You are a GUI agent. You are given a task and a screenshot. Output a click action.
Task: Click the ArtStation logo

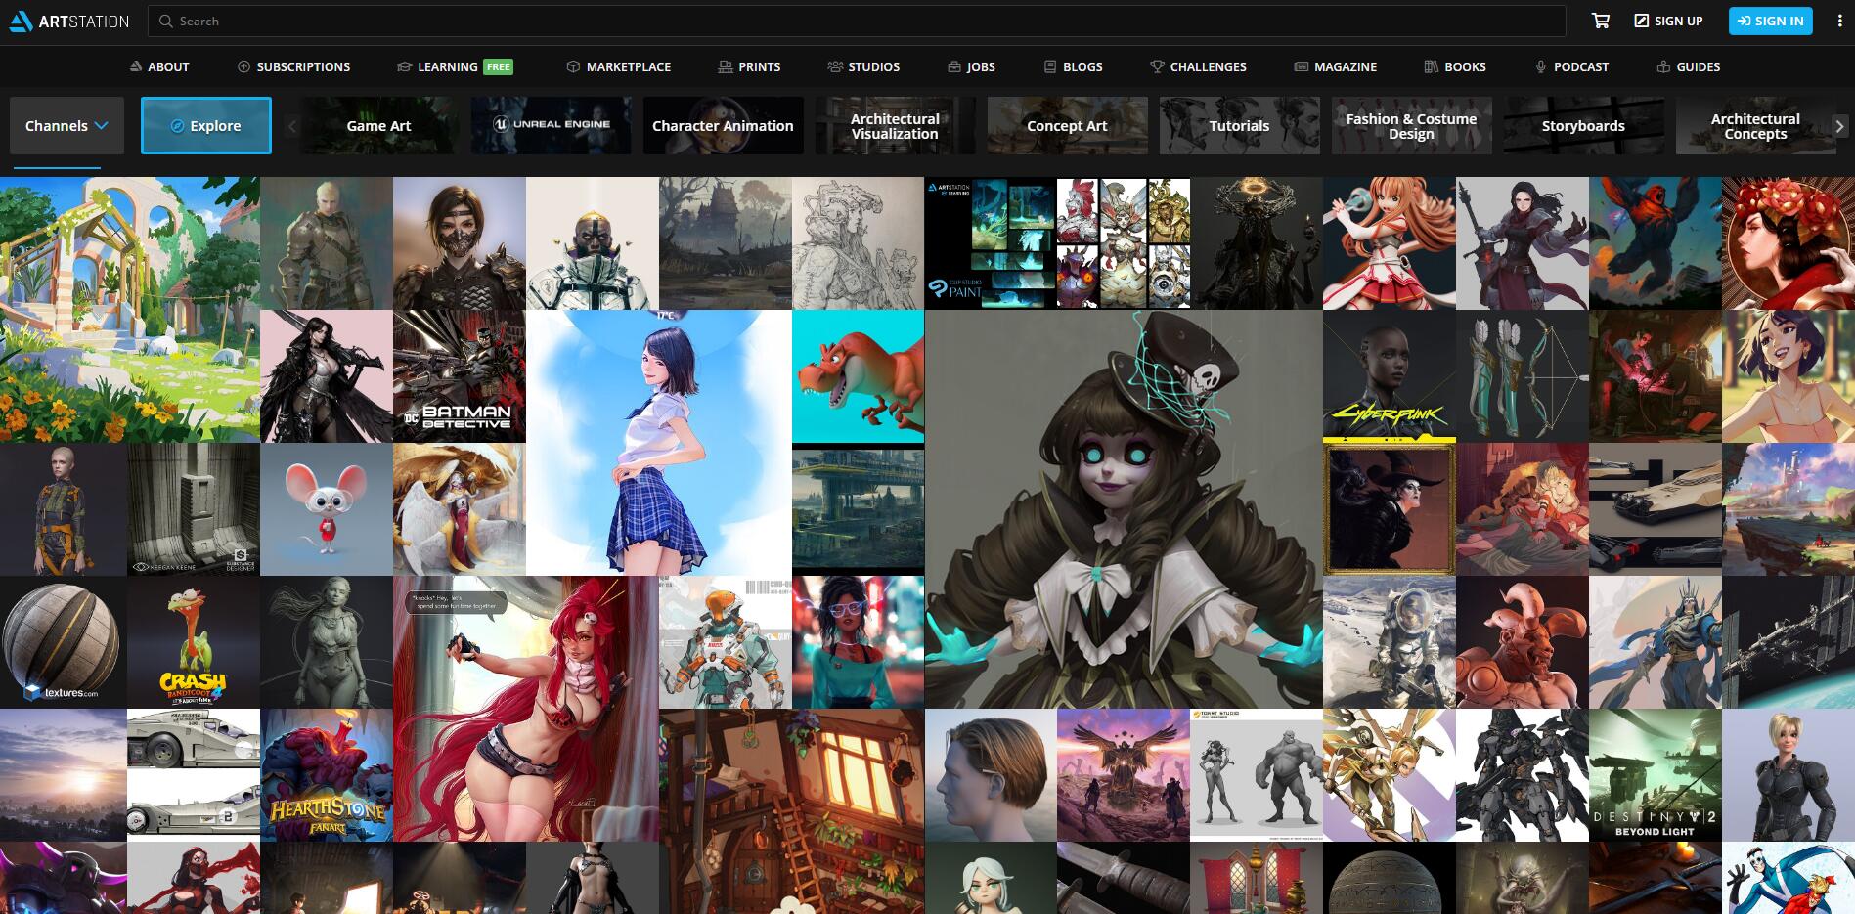pos(68,21)
